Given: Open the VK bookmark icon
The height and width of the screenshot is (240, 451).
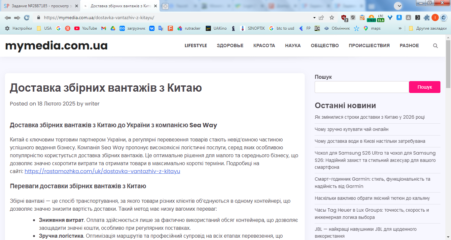Looking at the screenshot, I should (152, 28).
